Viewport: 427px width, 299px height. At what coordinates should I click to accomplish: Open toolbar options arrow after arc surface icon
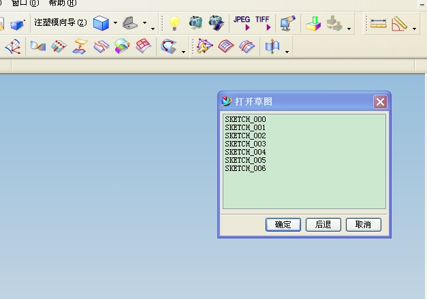183,52
